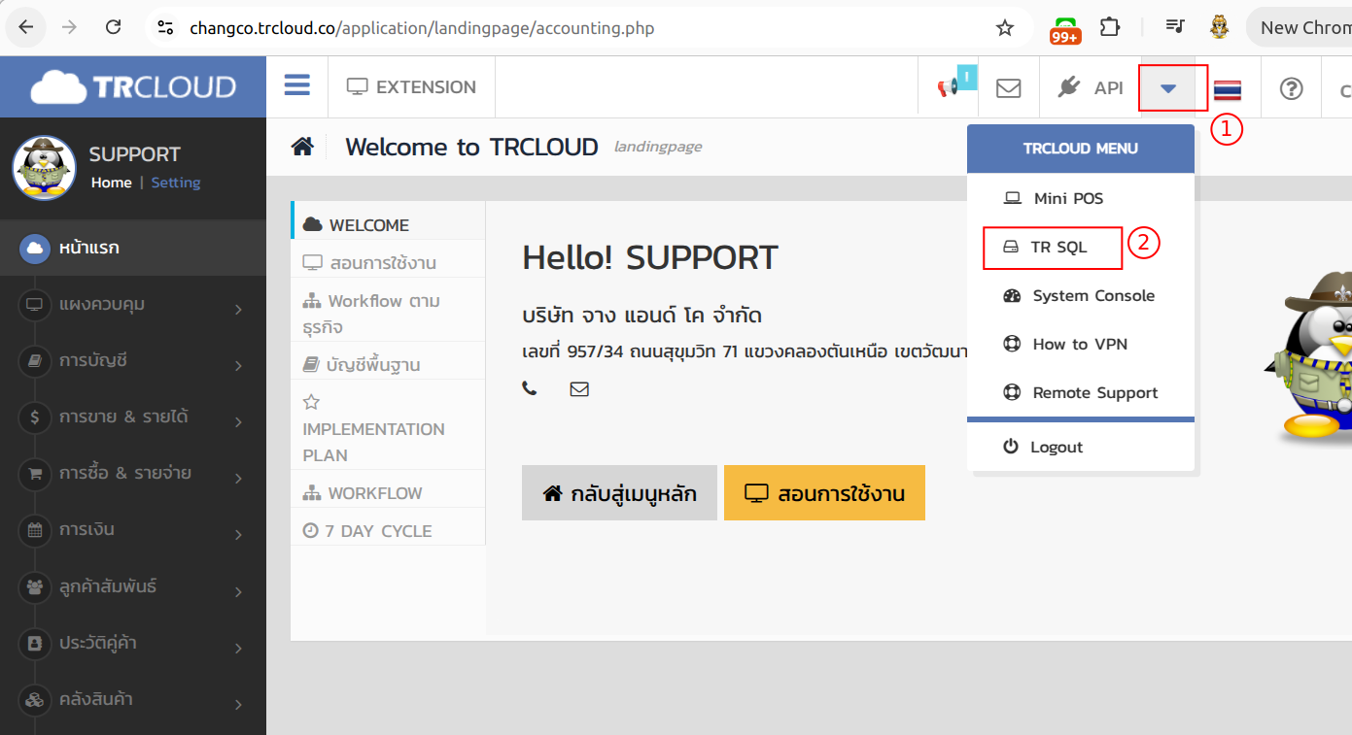This screenshot has width=1352, height=735.
Task: Expand การขาย & รายได้ sidebar chevron
Action: click(238, 422)
